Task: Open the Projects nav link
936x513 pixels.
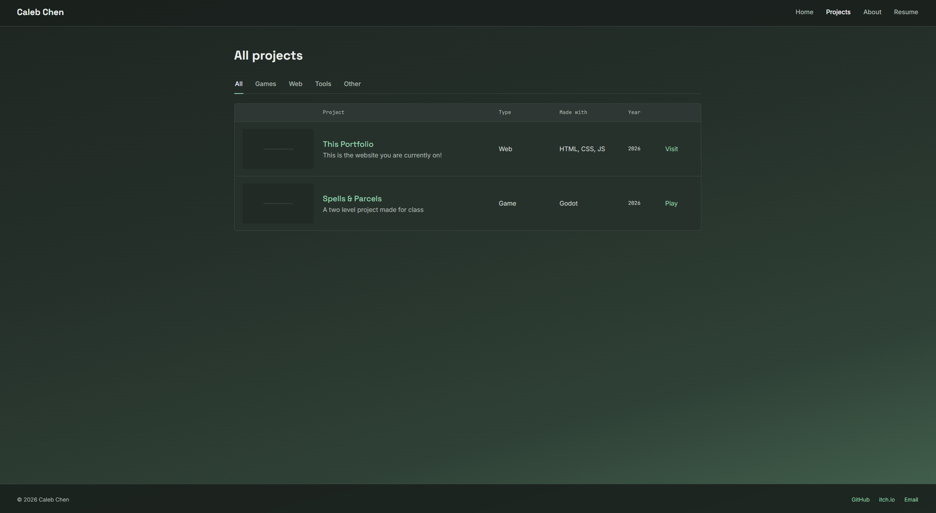Action: [x=838, y=12]
